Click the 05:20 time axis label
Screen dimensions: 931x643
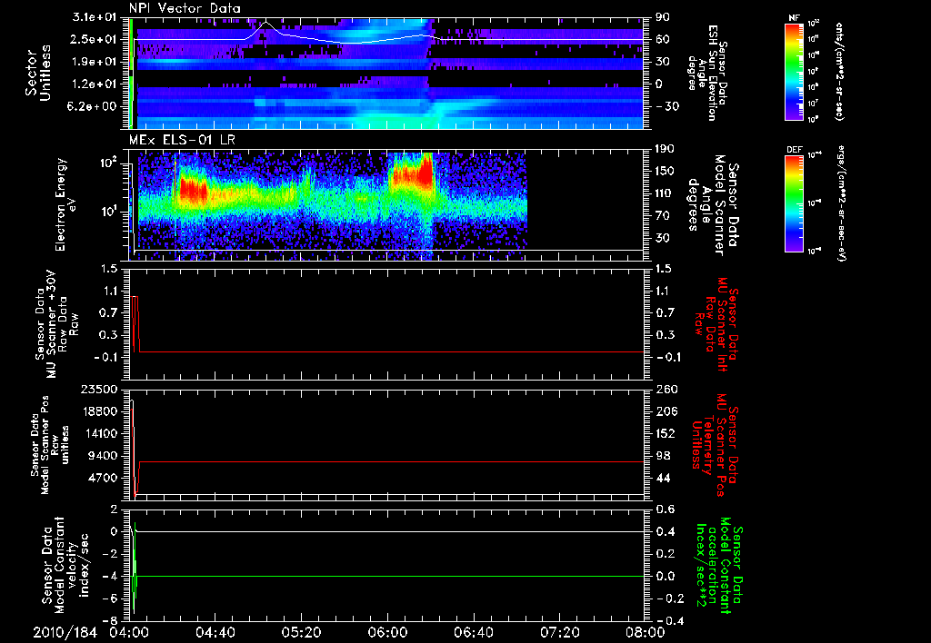(301, 632)
